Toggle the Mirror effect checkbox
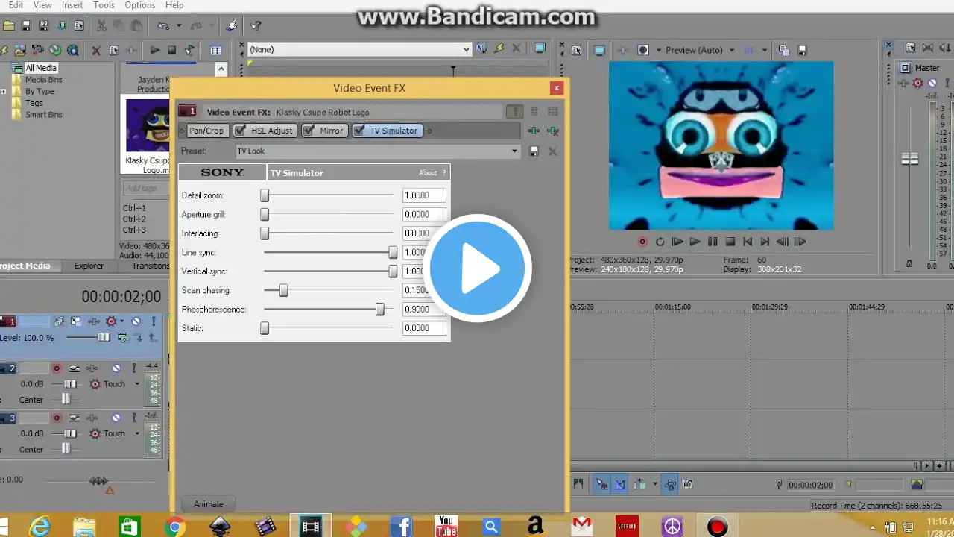 (x=308, y=131)
